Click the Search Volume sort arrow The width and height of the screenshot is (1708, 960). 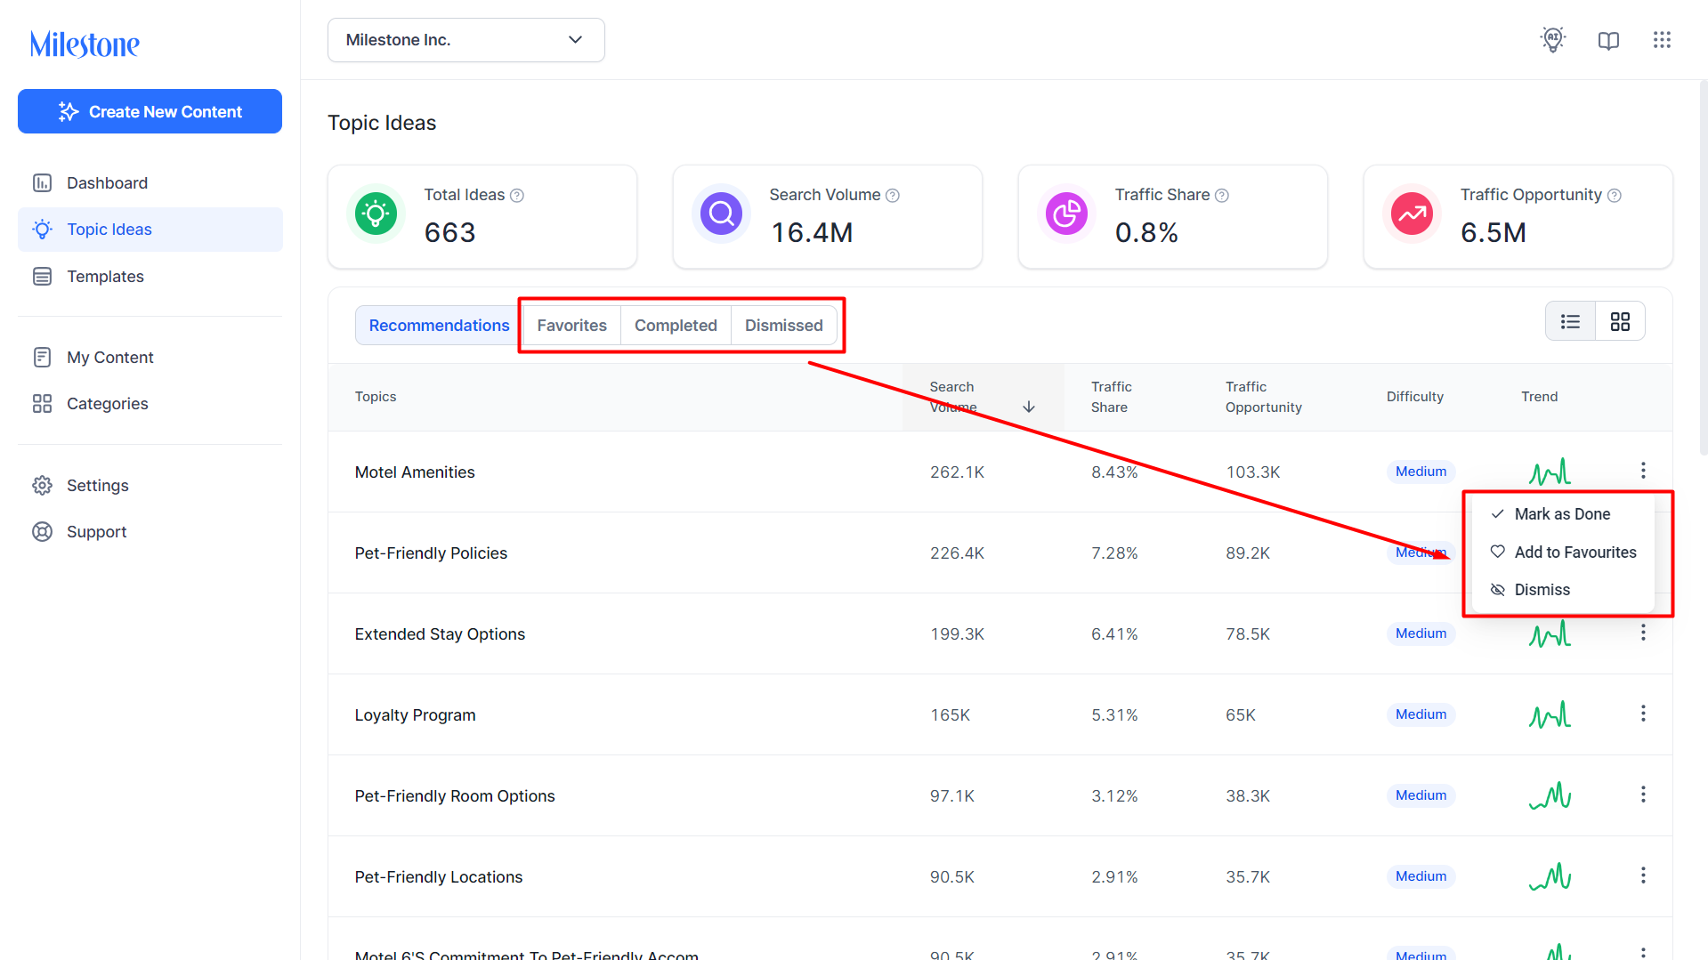tap(1029, 407)
